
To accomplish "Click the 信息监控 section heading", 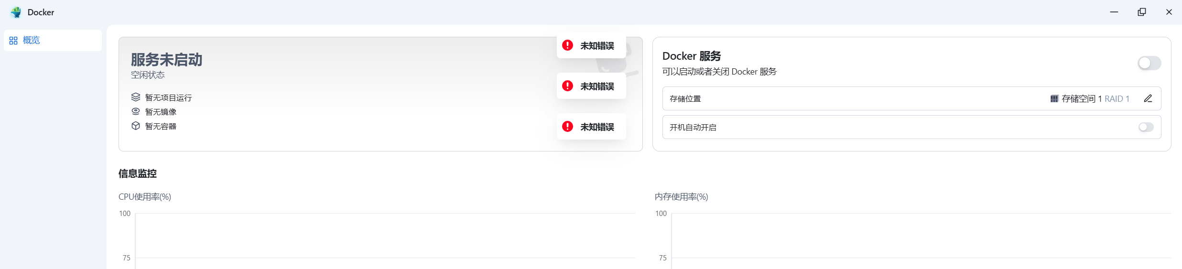I will pyautogui.click(x=138, y=173).
